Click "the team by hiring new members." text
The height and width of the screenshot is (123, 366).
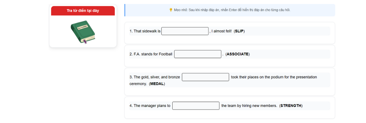point(249,106)
